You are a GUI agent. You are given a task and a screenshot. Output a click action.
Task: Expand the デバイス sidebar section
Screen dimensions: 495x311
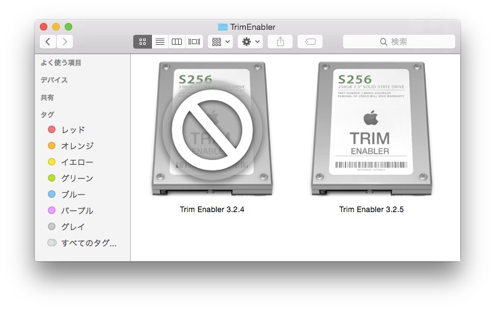point(54,80)
